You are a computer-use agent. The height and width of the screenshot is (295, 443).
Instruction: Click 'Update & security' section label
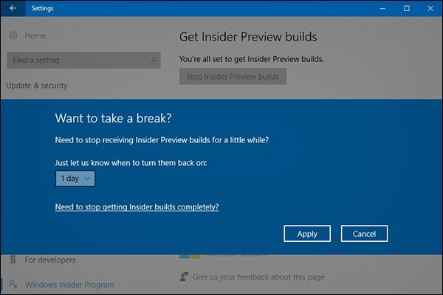[x=37, y=86]
